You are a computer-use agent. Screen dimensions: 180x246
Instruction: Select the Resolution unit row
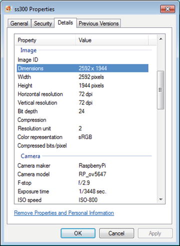pos(82,128)
